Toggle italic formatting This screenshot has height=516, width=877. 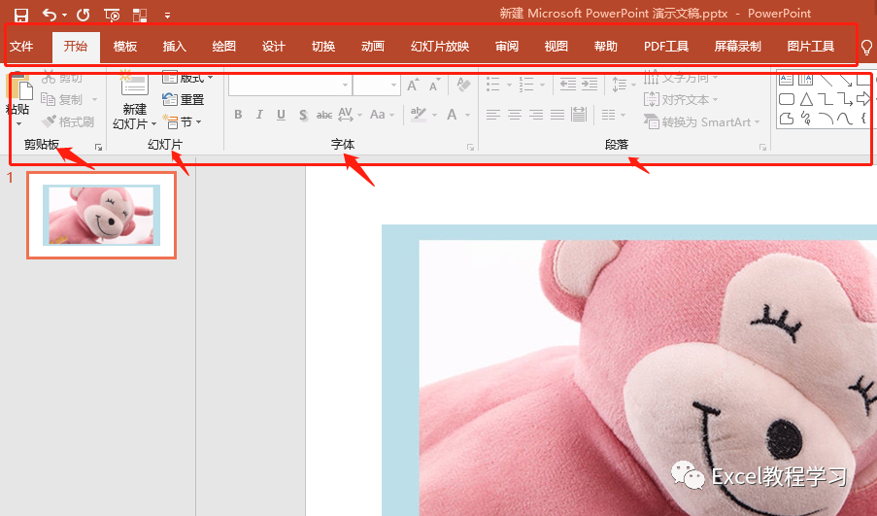click(x=259, y=115)
